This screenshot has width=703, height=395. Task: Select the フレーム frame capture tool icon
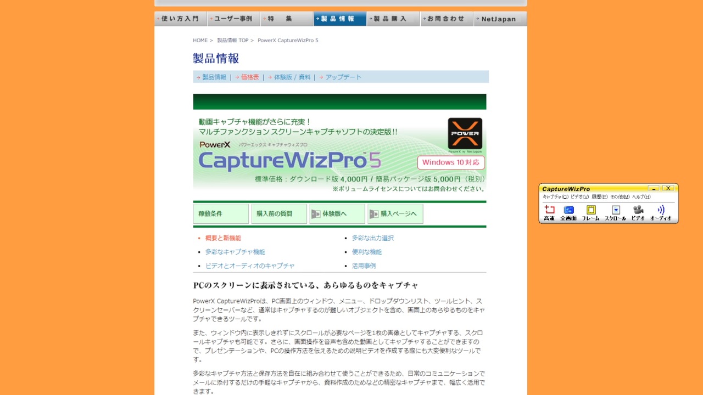pos(591,210)
